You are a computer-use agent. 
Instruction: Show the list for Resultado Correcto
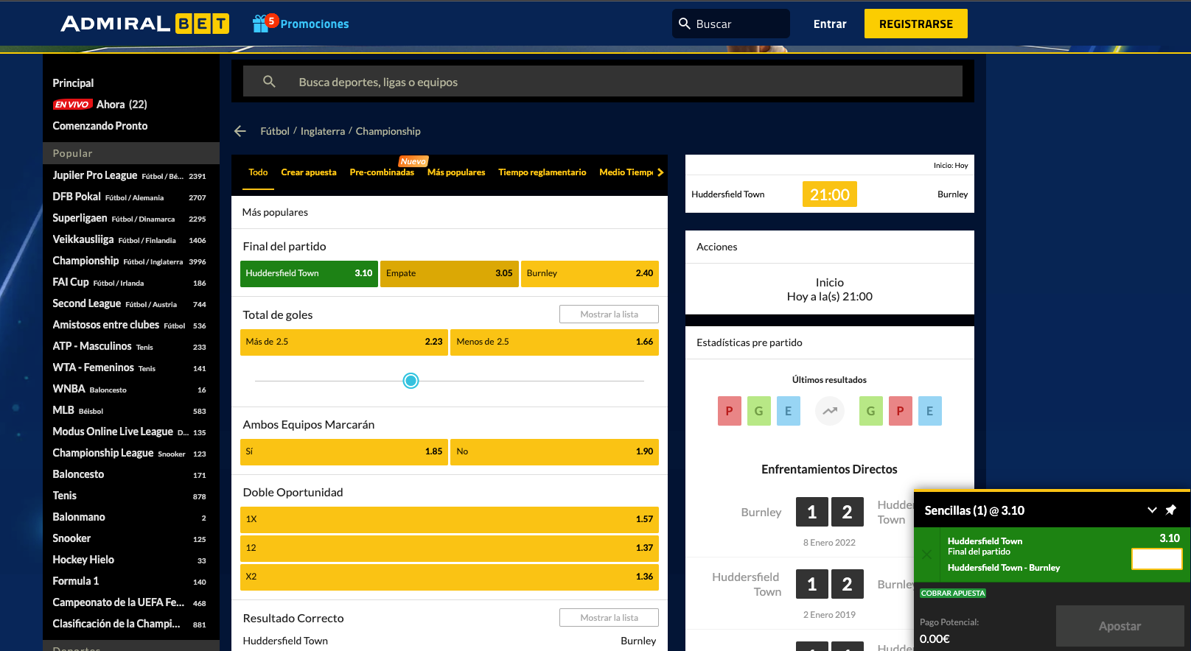tap(609, 618)
